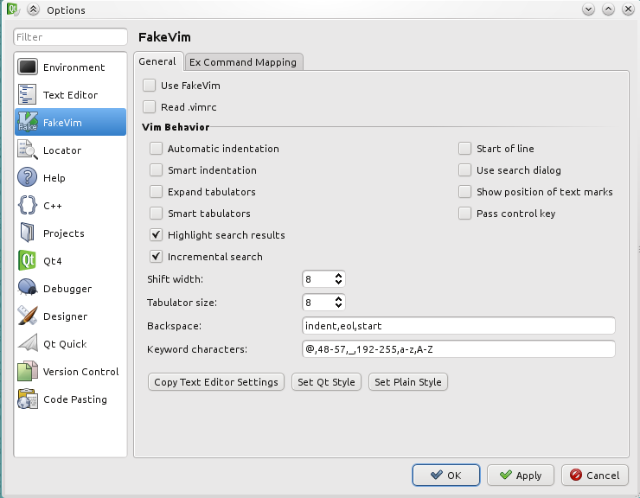Toggle Automatic indentation checkbox
This screenshot has width=640, height=498.
pos(156,149)
